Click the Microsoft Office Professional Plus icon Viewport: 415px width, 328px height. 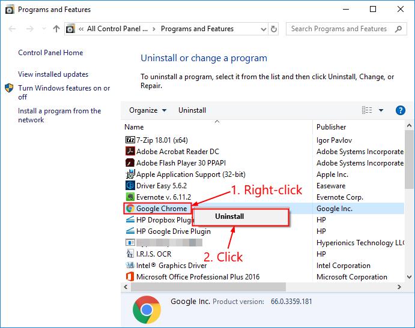(x=130, y=276)
